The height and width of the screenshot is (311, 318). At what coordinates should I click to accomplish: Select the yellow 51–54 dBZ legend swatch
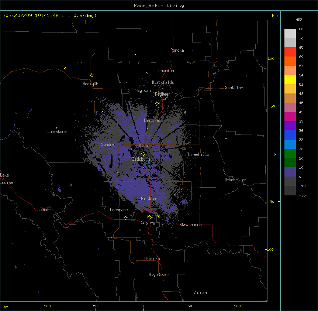pos(290,79)
